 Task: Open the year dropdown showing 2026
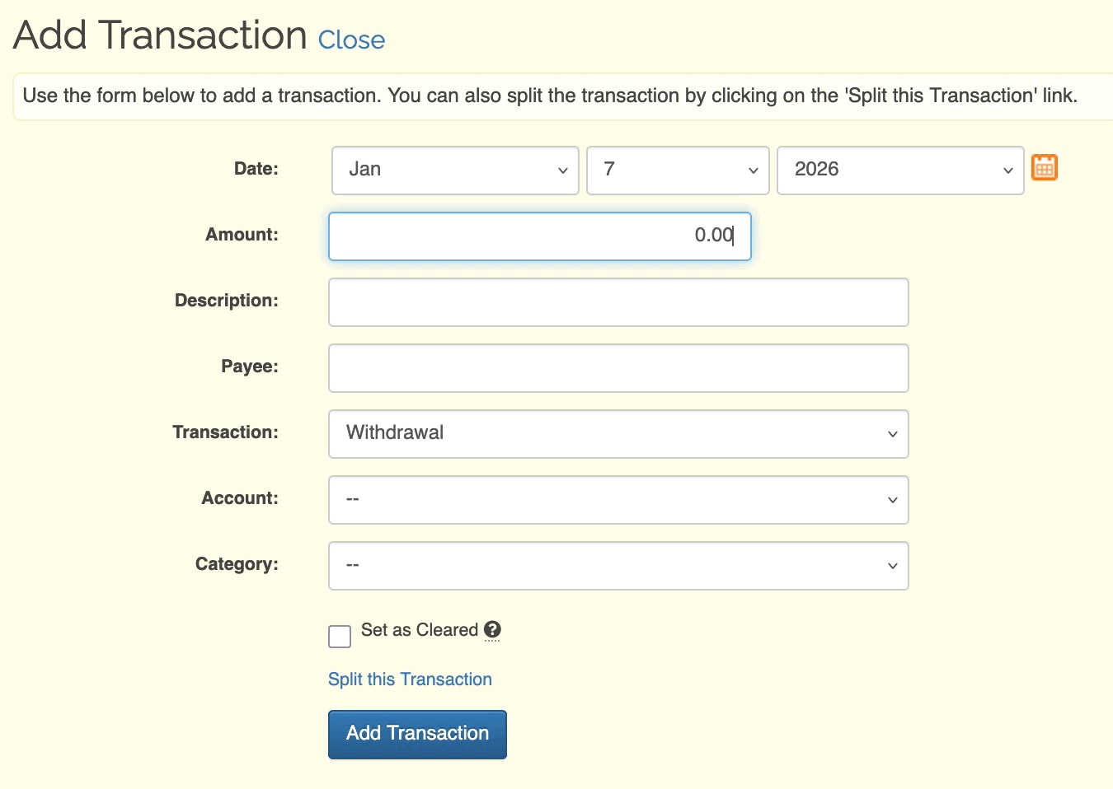pyautogui.click(x=900, y=170)
